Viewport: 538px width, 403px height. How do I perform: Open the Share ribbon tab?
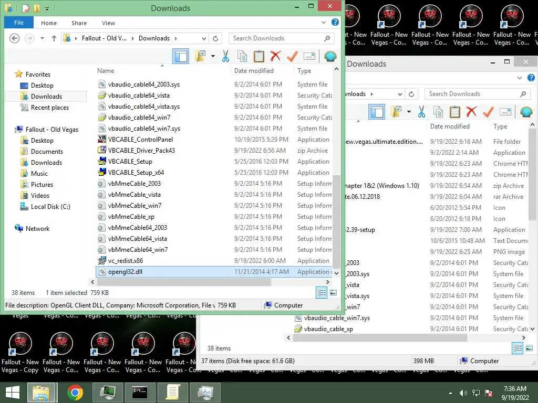pyautogui.click(x=79, y=23)
